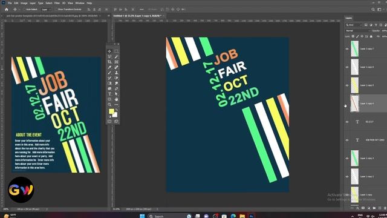Lock all button in Layers panel
The image size is (387, 218).
pyautogui.click(x=371, y=36)
